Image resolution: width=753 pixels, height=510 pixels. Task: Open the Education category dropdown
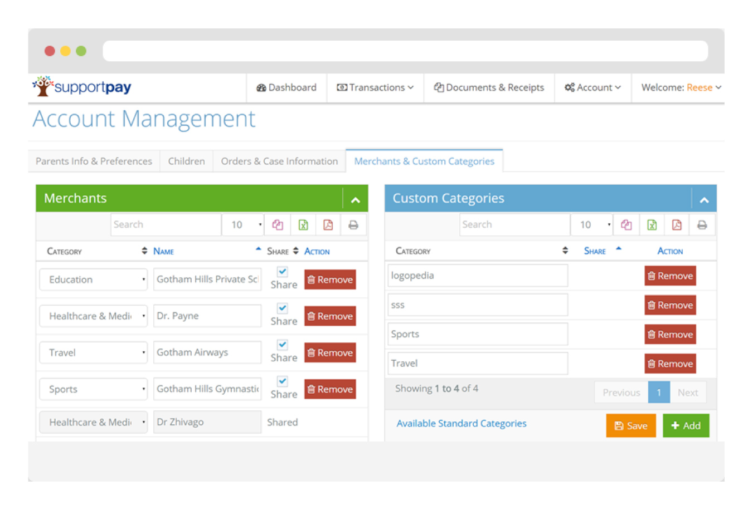tap(94, 279)
